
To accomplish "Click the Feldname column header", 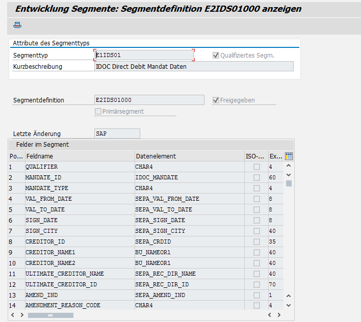I will tap(80, 156).
